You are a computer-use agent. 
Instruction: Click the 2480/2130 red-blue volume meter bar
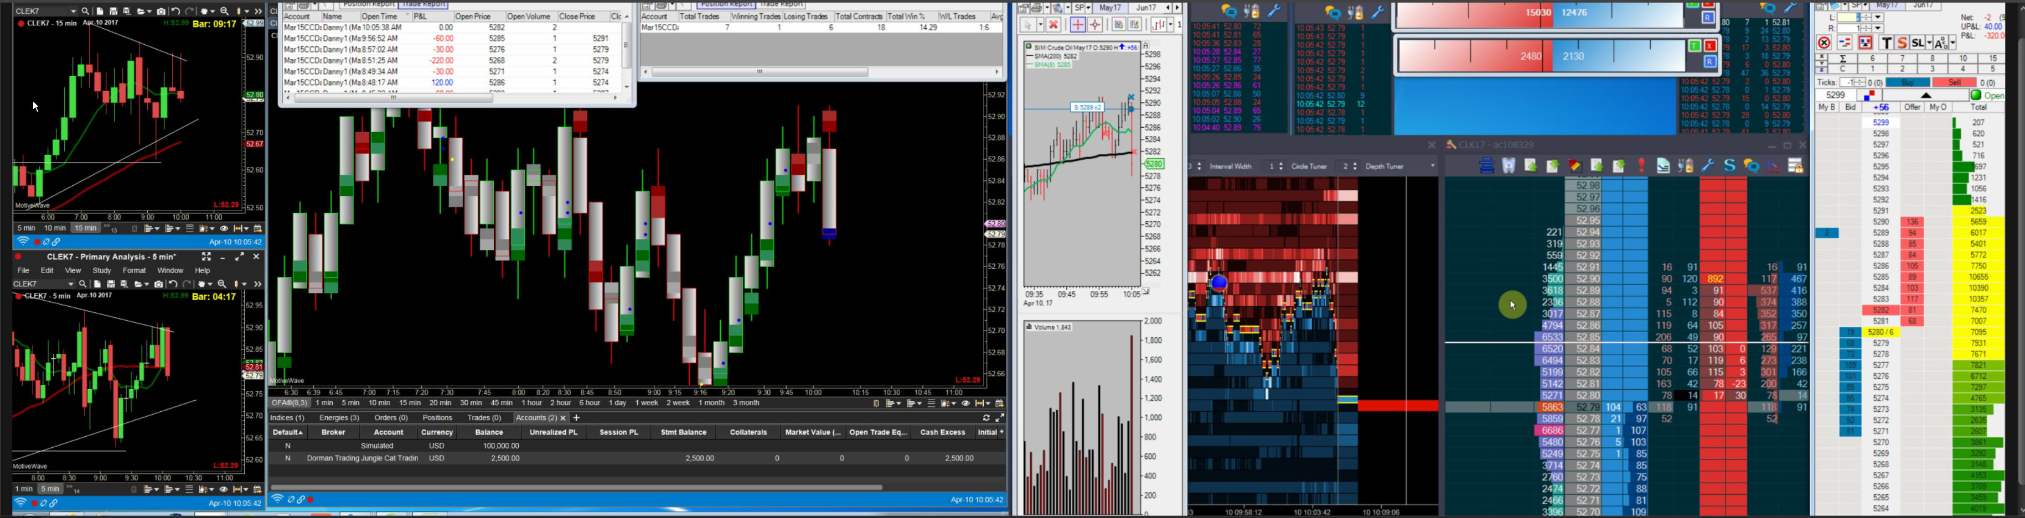point(1542,56)
